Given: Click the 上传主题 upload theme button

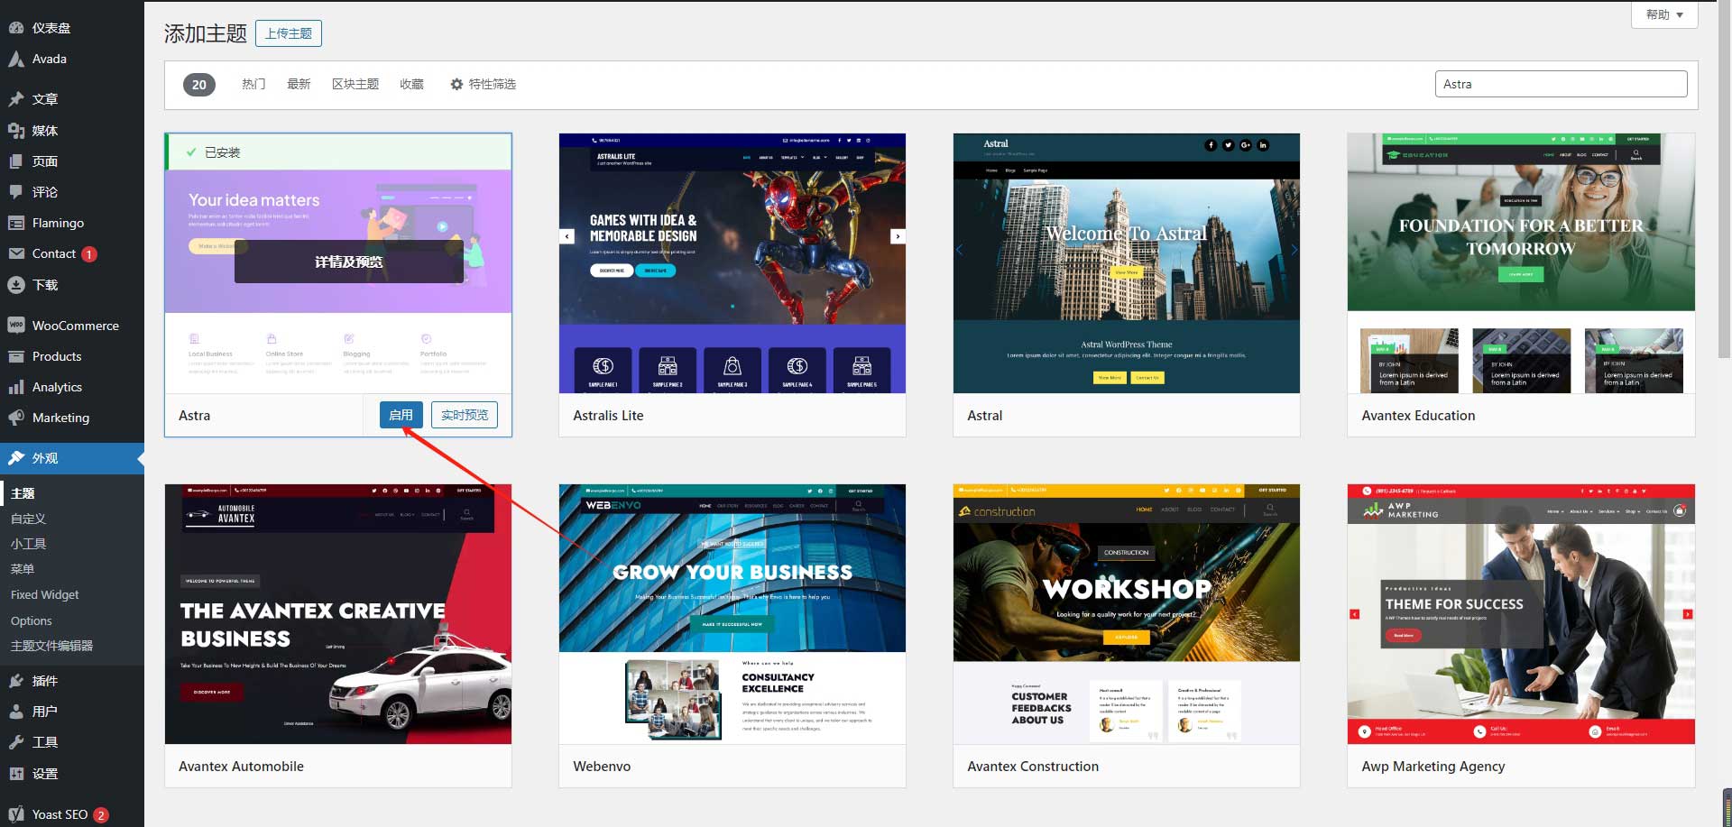Looking at the screenshot, I should click(289, 33).
